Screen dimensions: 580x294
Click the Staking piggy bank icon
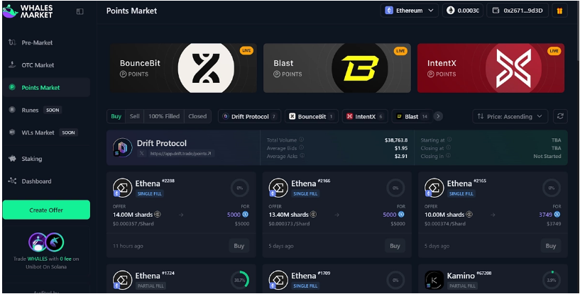tap(12, 159)
